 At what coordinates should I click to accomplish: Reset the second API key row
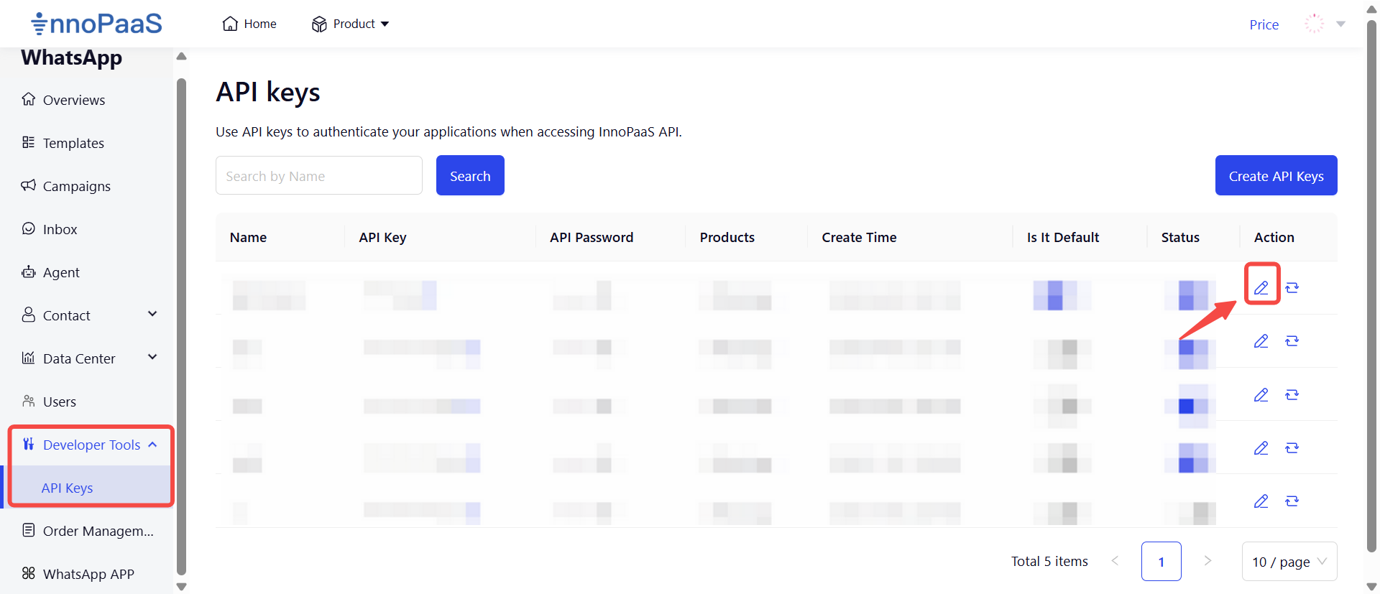coord(1292,341)
